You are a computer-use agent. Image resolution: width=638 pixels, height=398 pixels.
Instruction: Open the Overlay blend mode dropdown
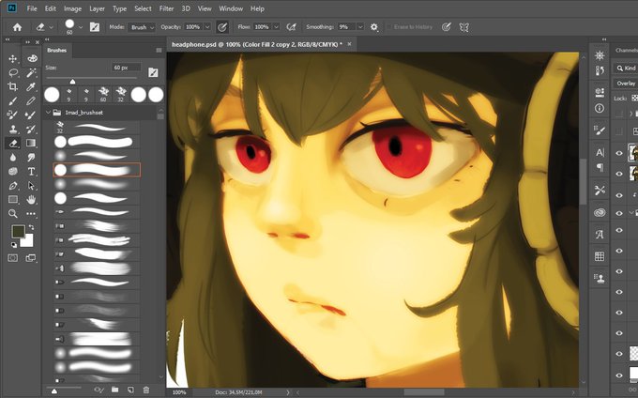626,84
